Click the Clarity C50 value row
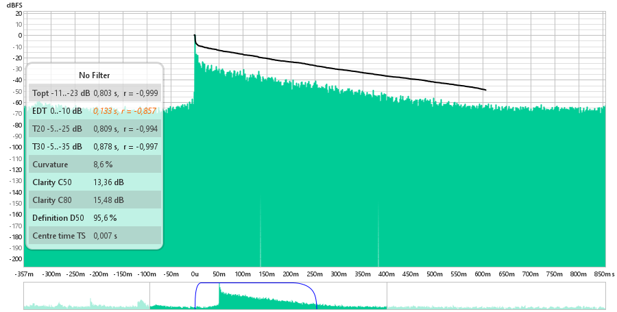 (94, 182)
